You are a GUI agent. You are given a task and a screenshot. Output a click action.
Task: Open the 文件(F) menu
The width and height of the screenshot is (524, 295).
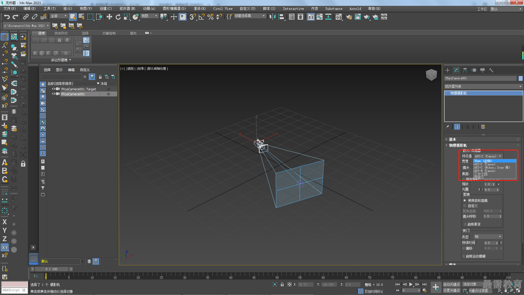pos(10,9)
